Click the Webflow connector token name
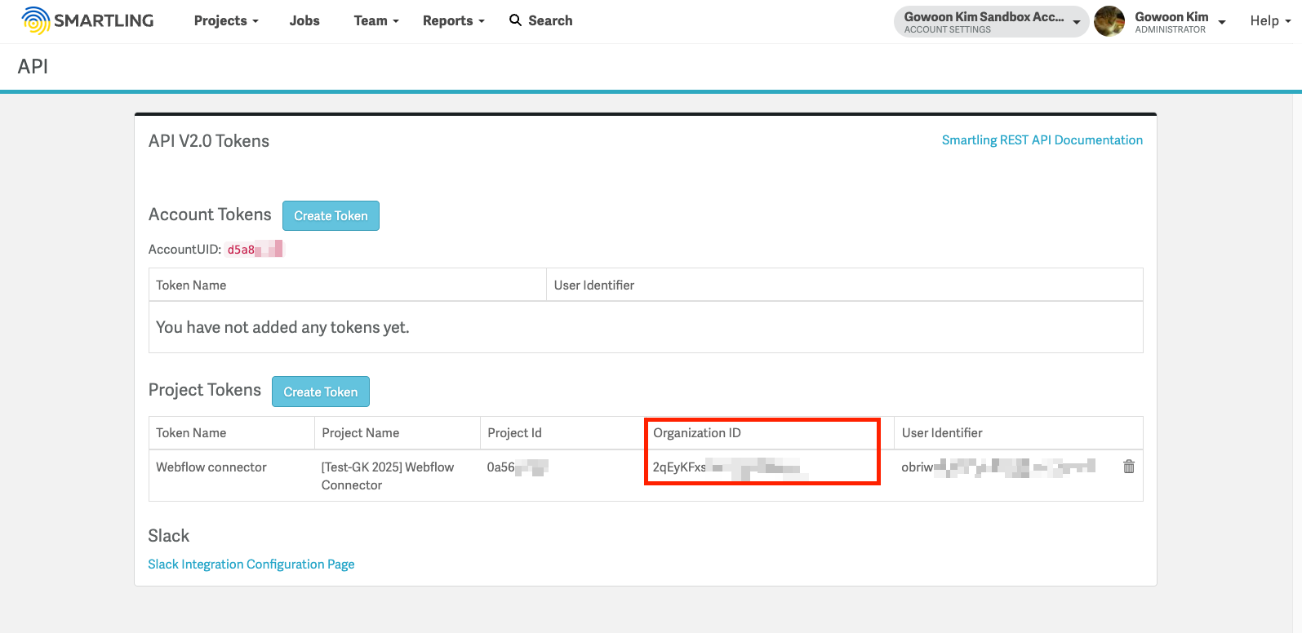This screenshot has width=1302, height=633. 211,467
